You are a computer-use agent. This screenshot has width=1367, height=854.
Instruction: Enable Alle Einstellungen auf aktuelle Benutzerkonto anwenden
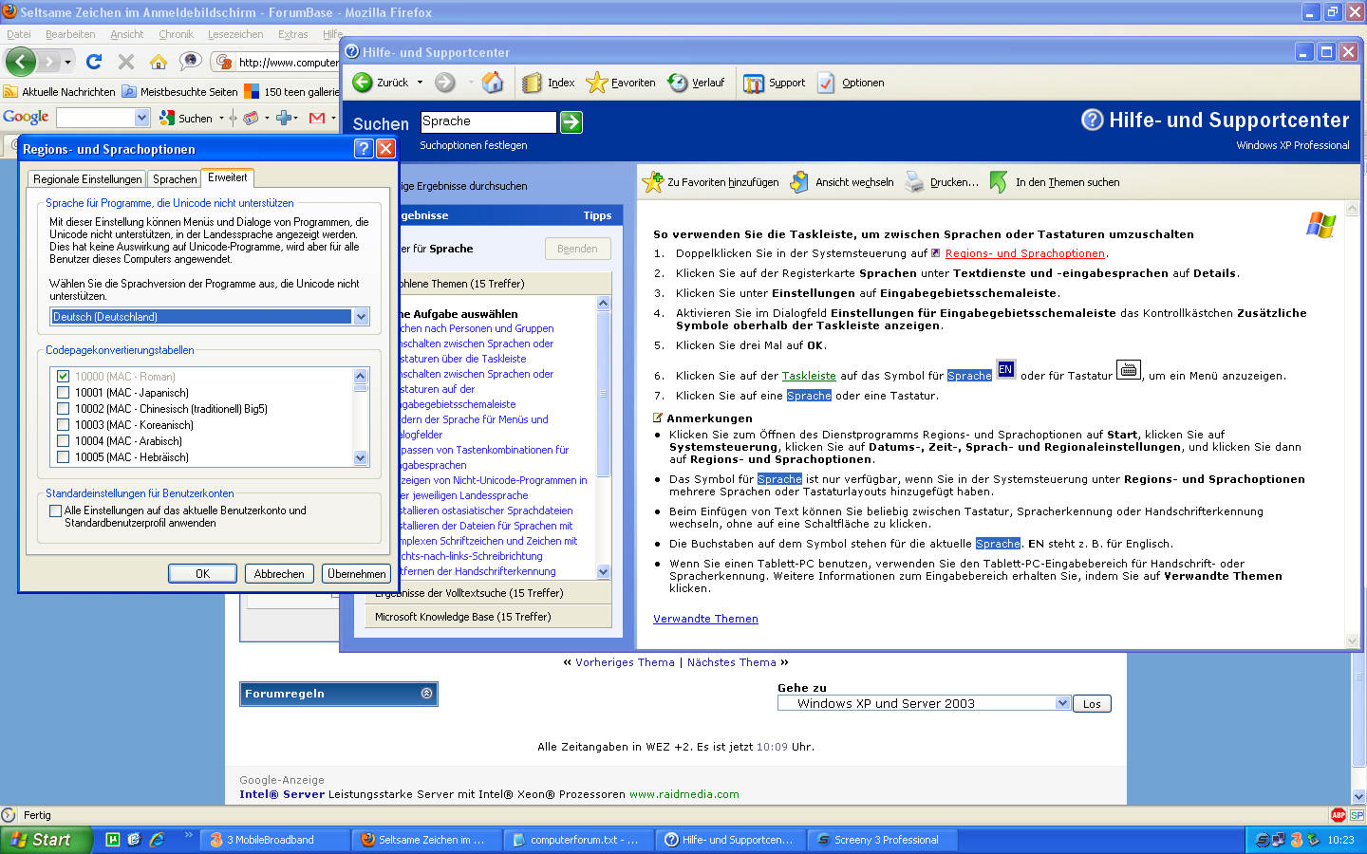[x=55, y=511]
